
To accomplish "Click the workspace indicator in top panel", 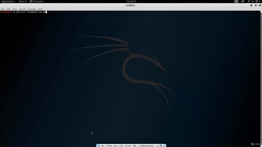I will (236, 1).
